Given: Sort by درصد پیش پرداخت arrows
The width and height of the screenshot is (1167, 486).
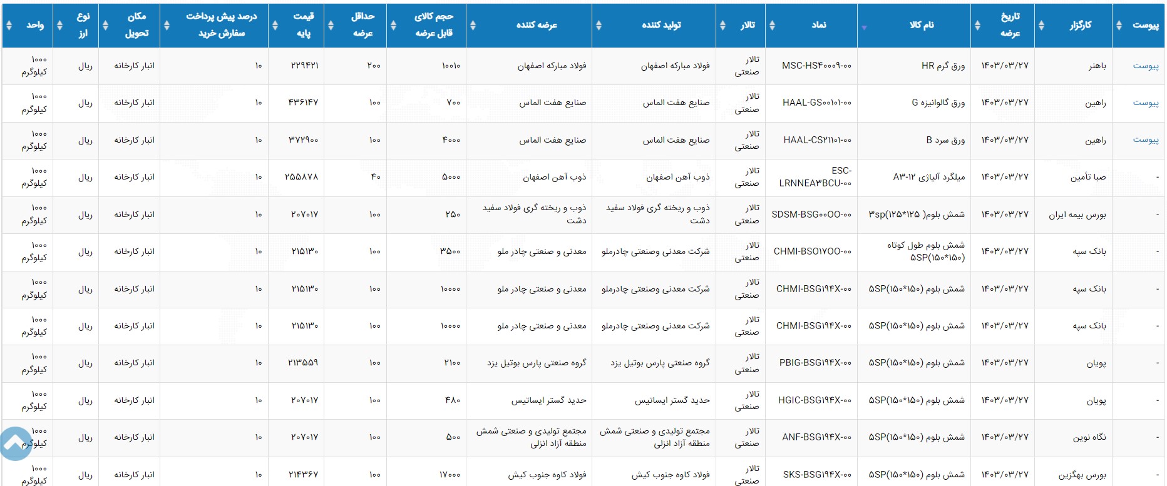Looking at the screenshot, I should click(x=167, y=25).
